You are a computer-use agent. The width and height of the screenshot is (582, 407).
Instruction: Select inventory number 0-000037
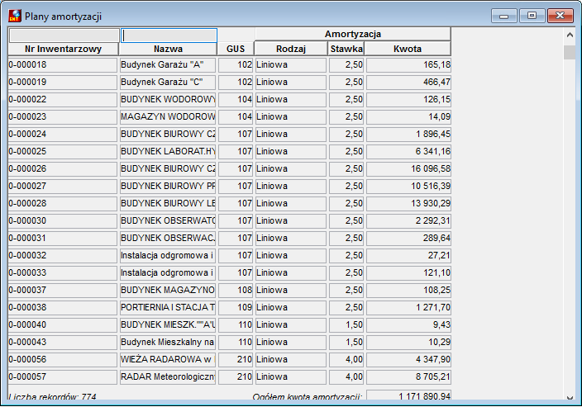pyautogui.click(x=63, y=291)
